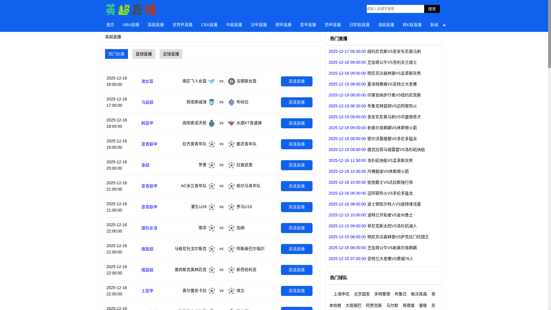This screenshot has width=551, height=310.
Task: Click 高清直播 for 南区飞人女篮 match
Action: pyautogui.click(x=297, y=81)
